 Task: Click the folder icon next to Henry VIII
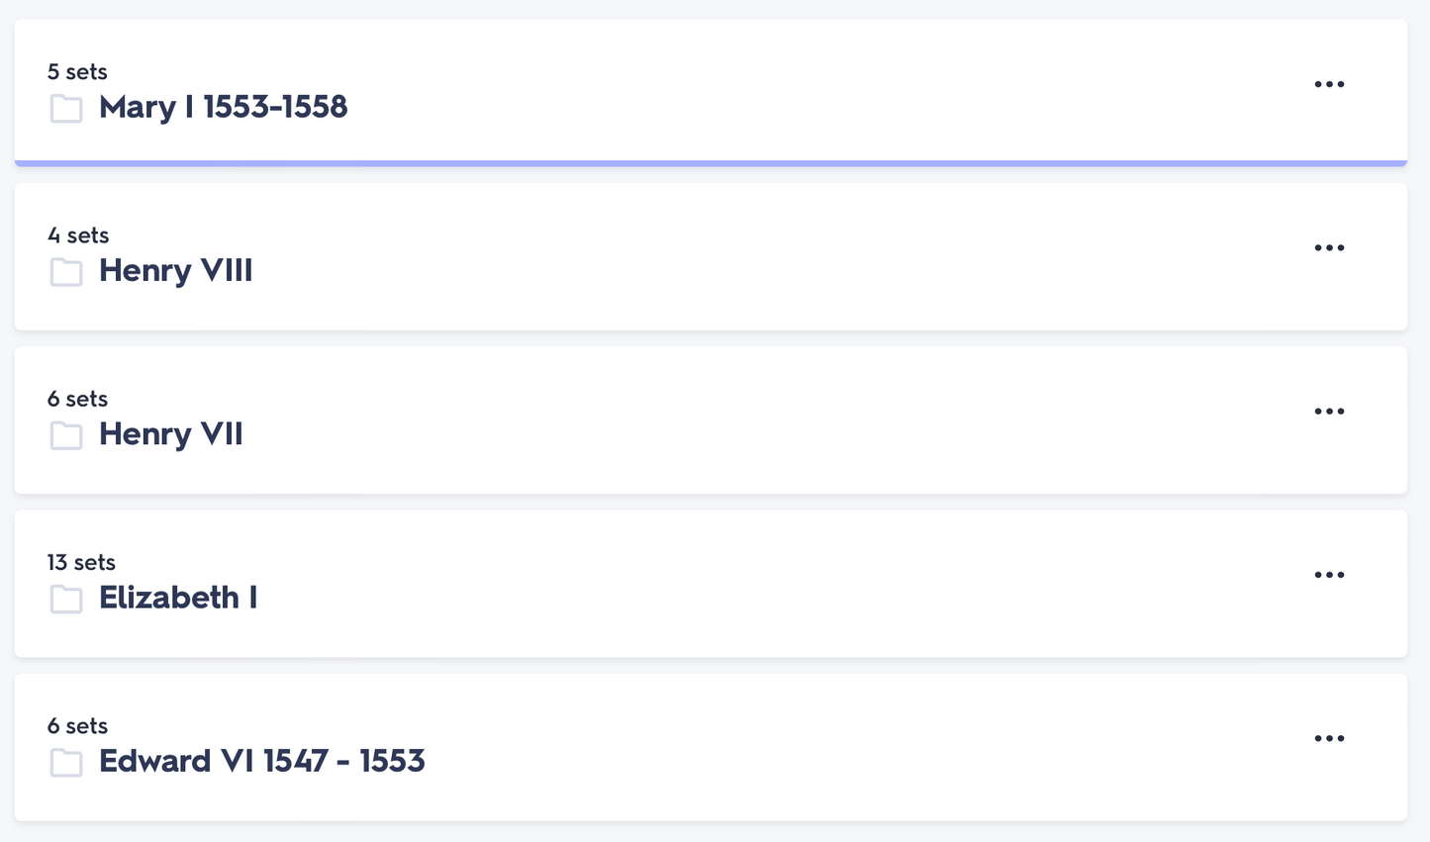point(66,271)
